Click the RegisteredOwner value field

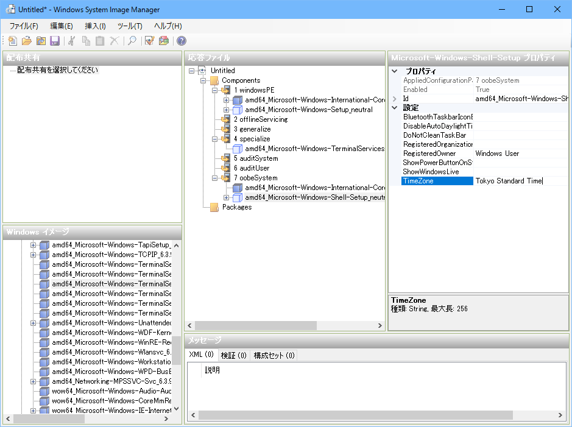pyautogui.click(x=521, y=154)
